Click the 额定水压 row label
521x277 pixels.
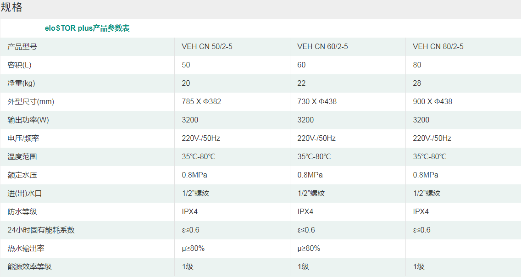pyautogui.click(x=22, y=175)
